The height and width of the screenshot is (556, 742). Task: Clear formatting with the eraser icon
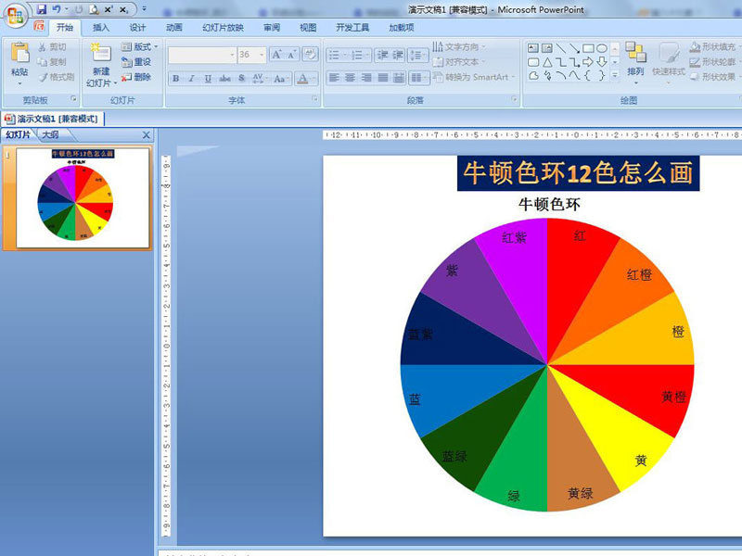tap(310, 55)
